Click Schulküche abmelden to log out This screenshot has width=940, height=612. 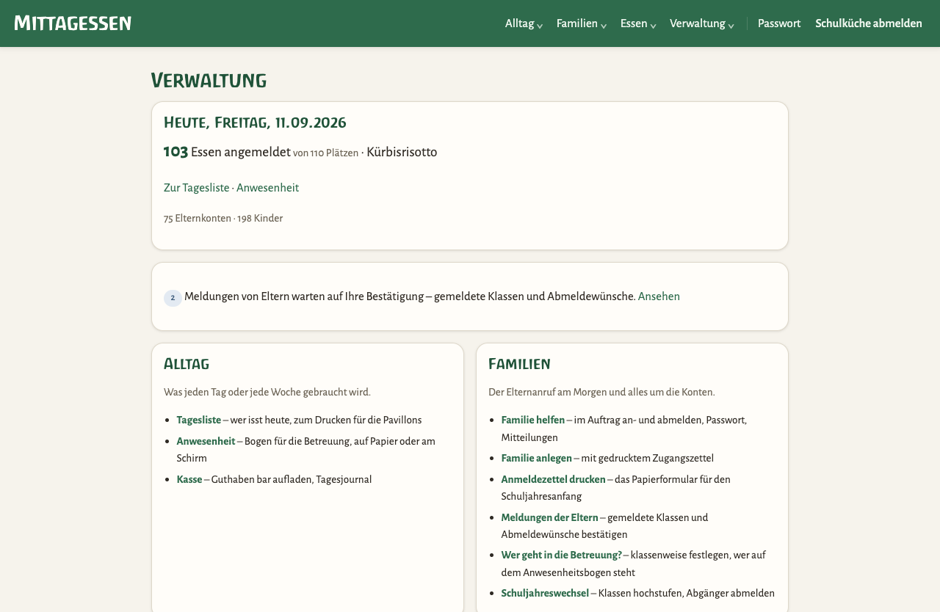(869, 23)
